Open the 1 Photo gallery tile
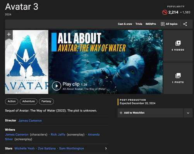 [x=178, y=78]
